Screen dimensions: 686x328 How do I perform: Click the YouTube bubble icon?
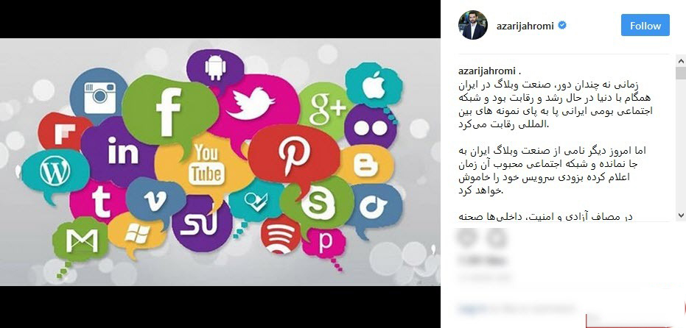tap(205, 165)
